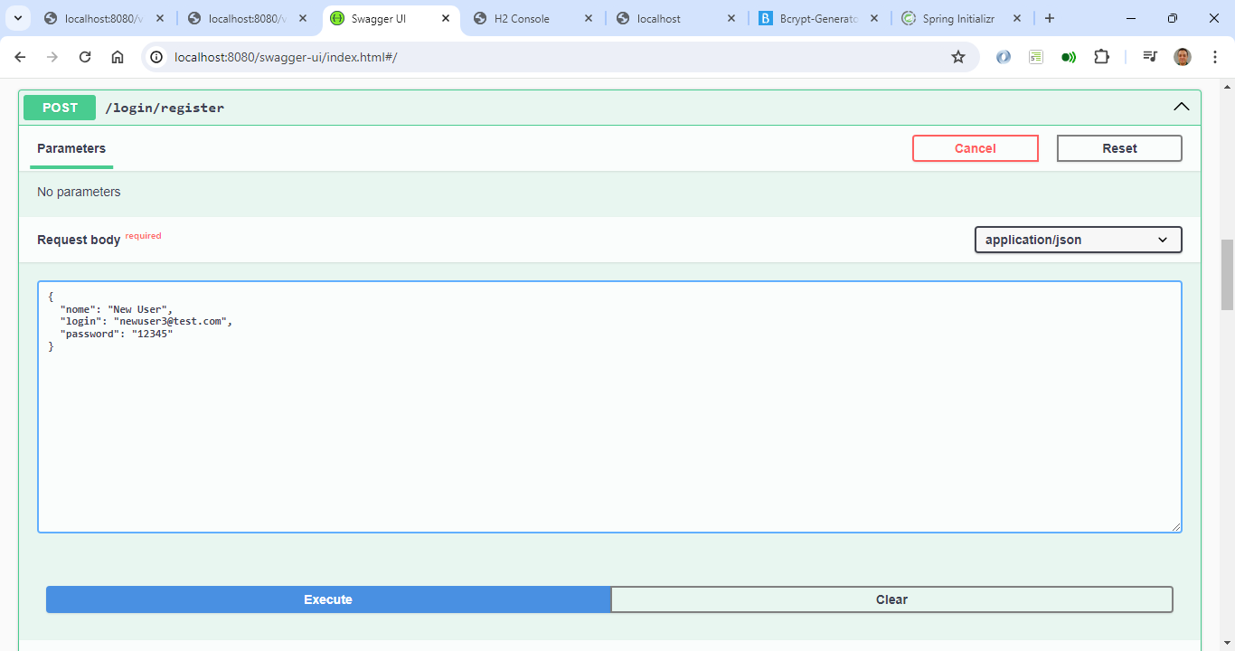Open Chrome three-dot menu
Image resolution: width=1235 pixels, height=651 pixels.
click(1214, 57)
